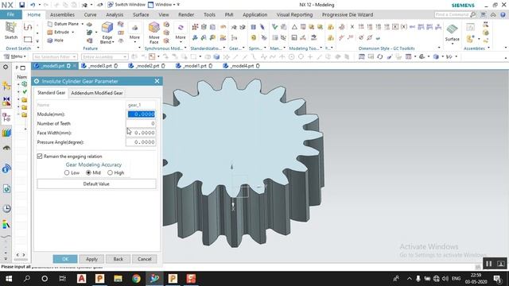This screenshot has width=509, height=286.
Task: Click the Pressure Angle input field
Action: (x=141, y=142)
